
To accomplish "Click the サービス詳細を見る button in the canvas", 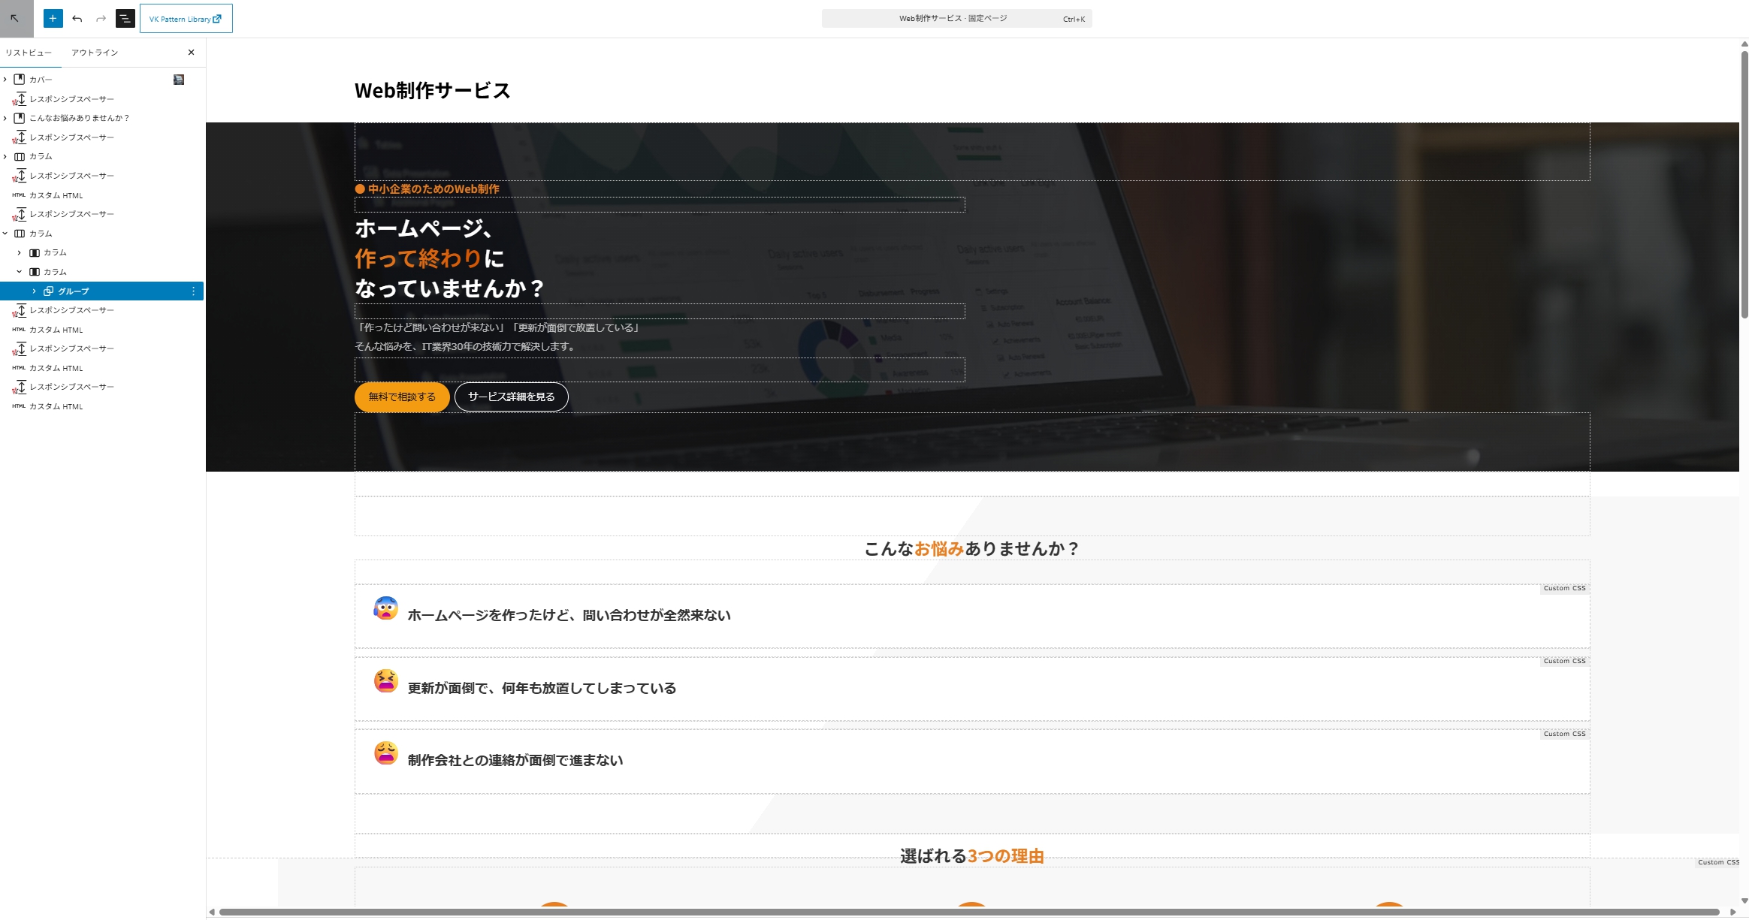I will point(511,396).
